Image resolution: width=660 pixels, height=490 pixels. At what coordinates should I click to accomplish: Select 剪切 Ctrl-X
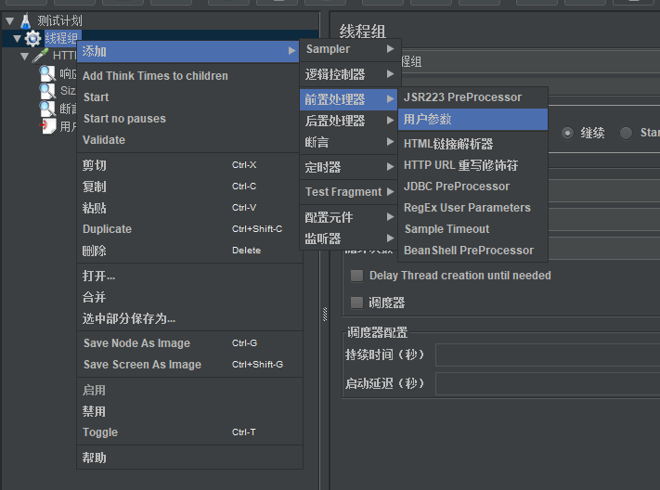(189, 165)
